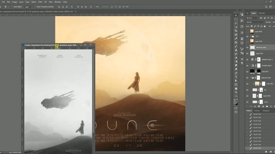
Task: Select the Dodge tool
Action: point(236,69)
